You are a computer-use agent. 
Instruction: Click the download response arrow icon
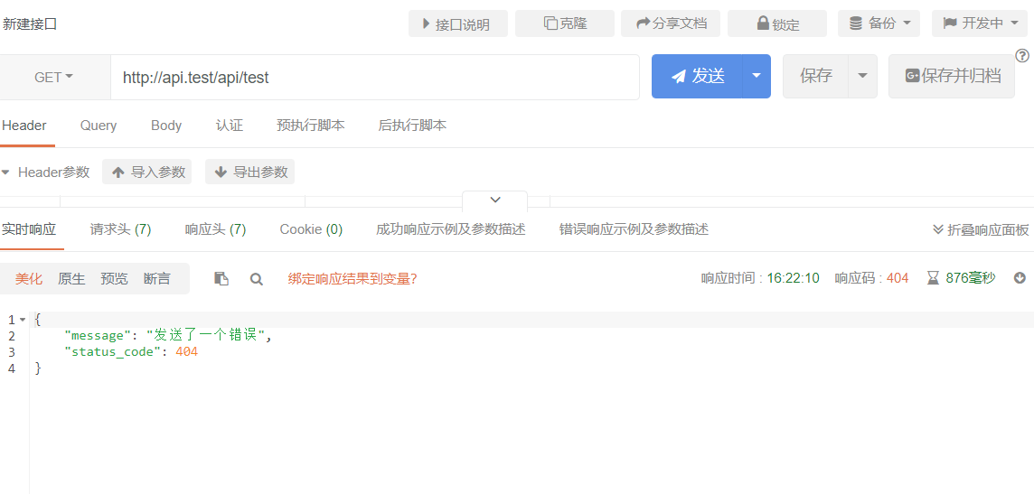(1020, 278)
